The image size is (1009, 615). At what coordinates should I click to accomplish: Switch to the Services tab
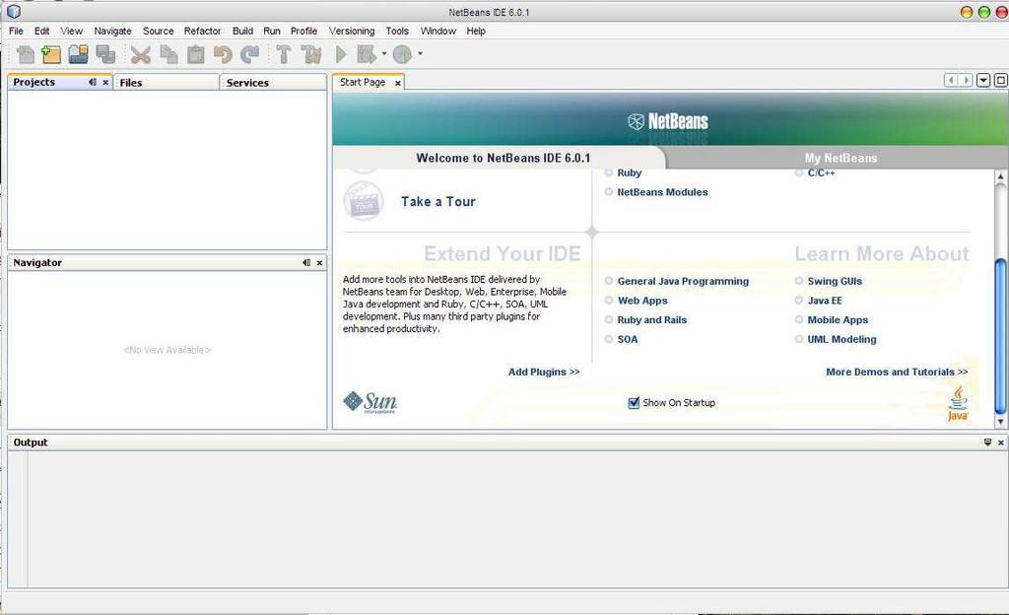click(273, 83)
